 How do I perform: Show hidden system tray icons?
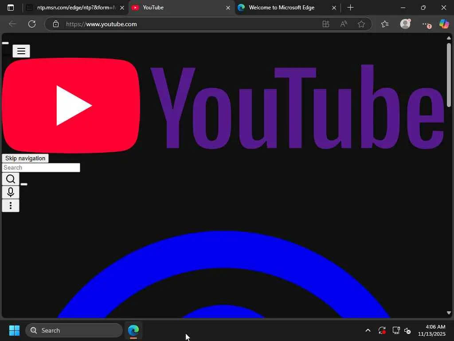click(x=368, y=330)
